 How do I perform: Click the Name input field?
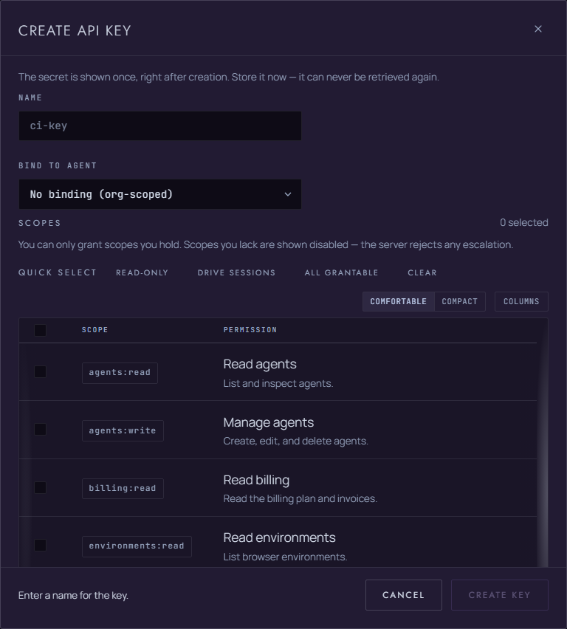point(159,126)
